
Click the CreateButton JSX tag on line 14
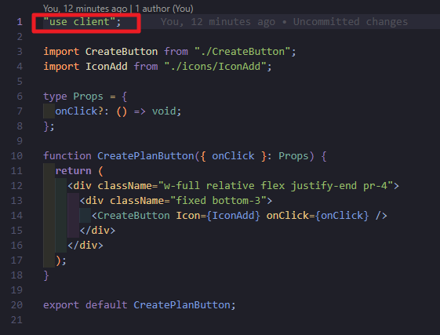133,216
